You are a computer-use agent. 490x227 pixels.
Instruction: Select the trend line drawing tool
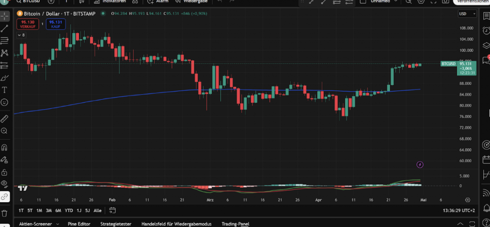(x=5, y=28)
